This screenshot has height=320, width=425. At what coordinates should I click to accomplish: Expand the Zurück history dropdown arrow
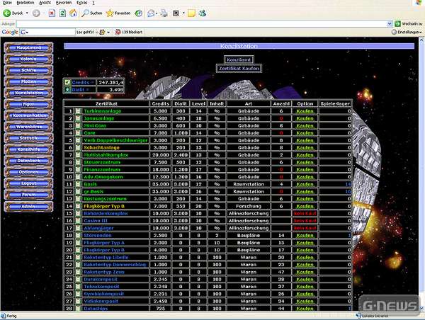tap(27, 13)
